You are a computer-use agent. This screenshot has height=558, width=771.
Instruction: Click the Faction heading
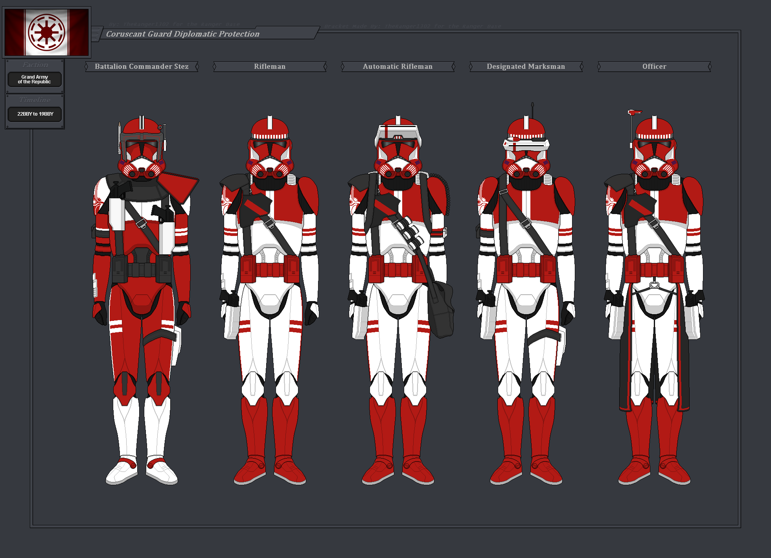coord(35,65)
